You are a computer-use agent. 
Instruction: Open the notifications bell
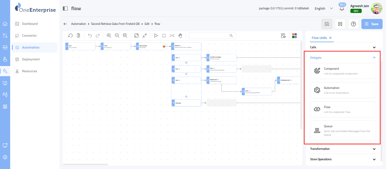coord(342,9)
